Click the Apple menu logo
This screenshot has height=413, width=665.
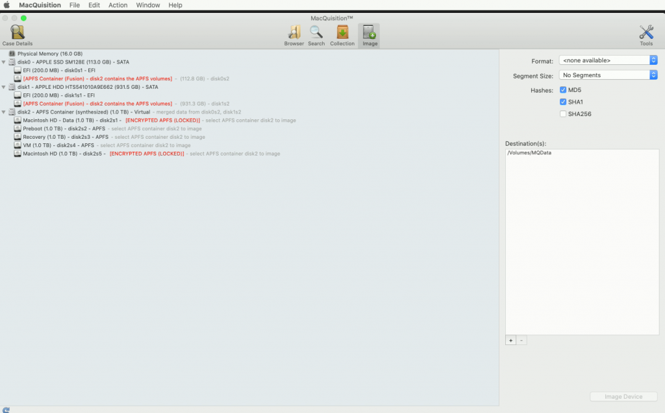pyautogui.click(x=6, y=5)
